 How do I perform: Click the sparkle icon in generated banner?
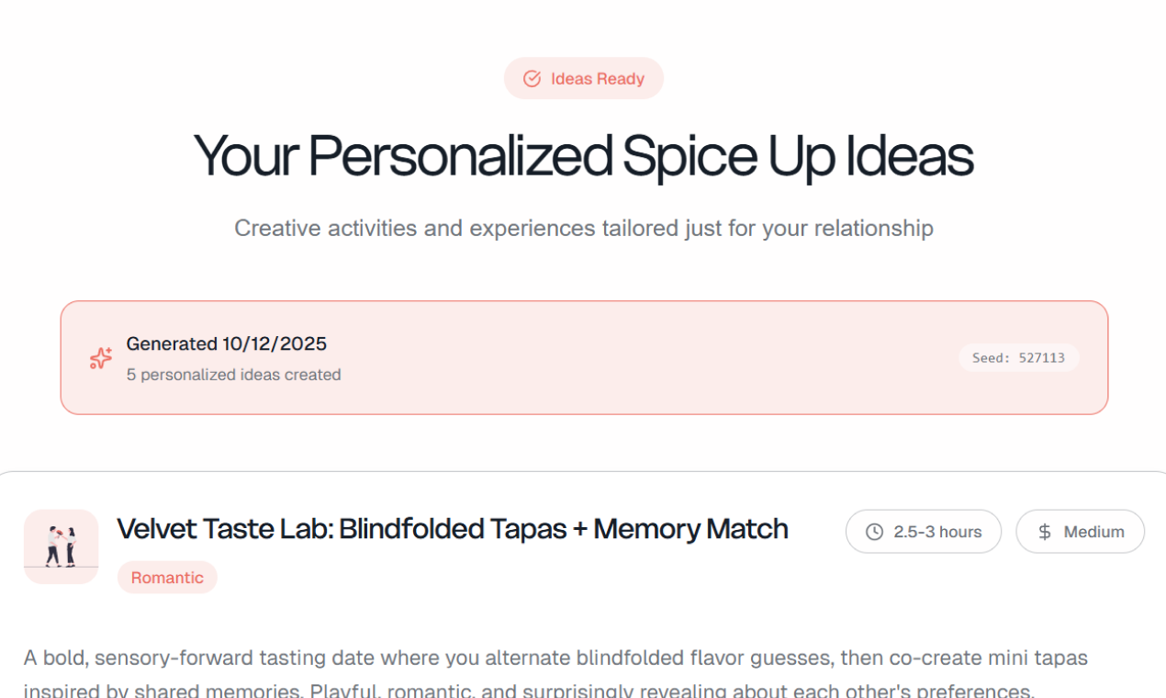[x=101, y=358]
